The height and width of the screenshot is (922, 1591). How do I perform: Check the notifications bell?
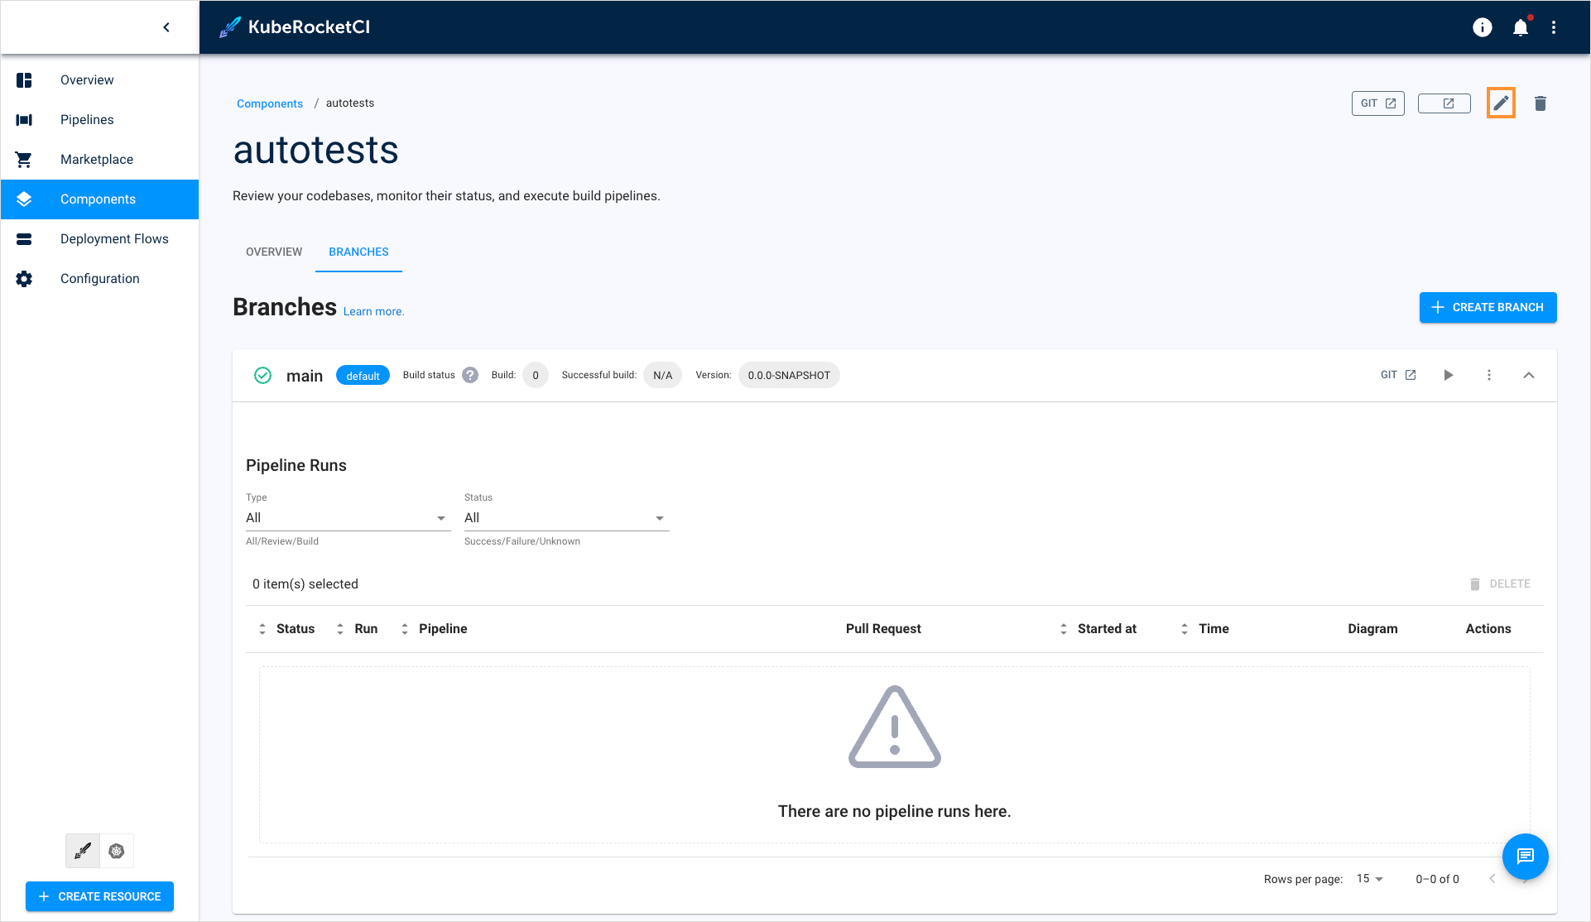click(x=1520, y=26)
